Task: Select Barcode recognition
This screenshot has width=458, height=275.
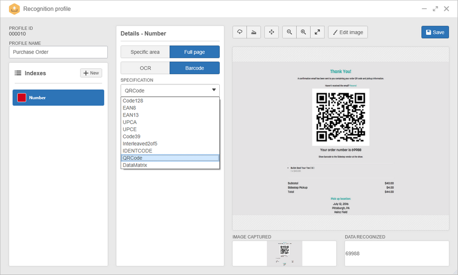Action: (195, 68)
